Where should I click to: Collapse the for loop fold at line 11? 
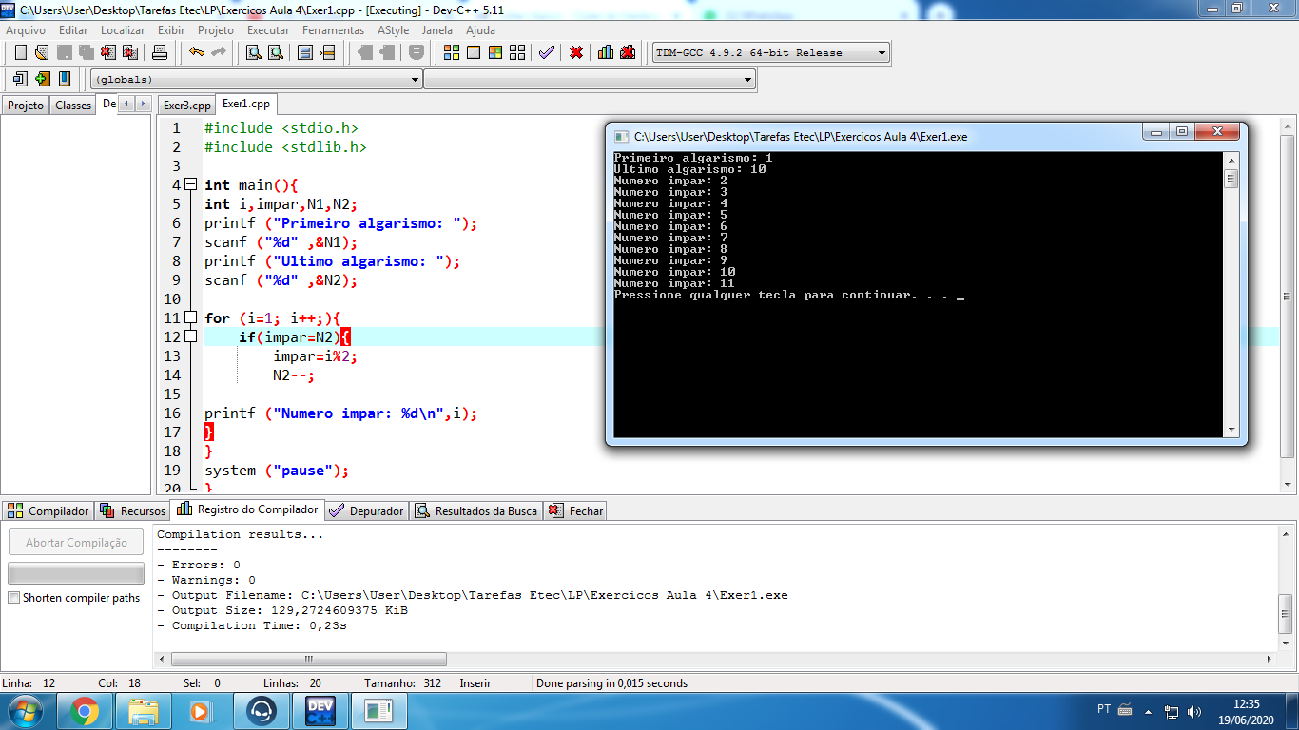coord(190,317)
